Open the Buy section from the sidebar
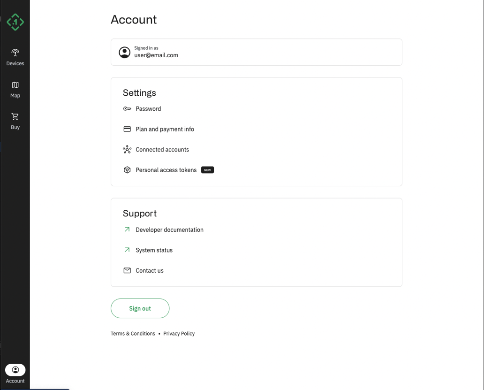This screenshot has width=484, height=390. pos(15,121)
